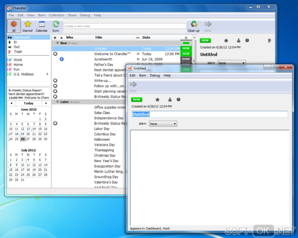Select July 4 in mini calendar
Screen dimensions: 298x238
click(x=28, y=160)
